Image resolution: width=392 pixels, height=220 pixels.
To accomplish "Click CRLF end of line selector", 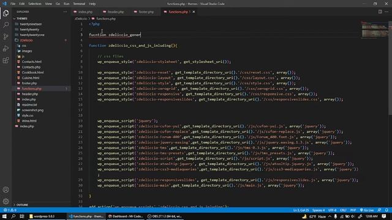I will click(x=343, y=210).
